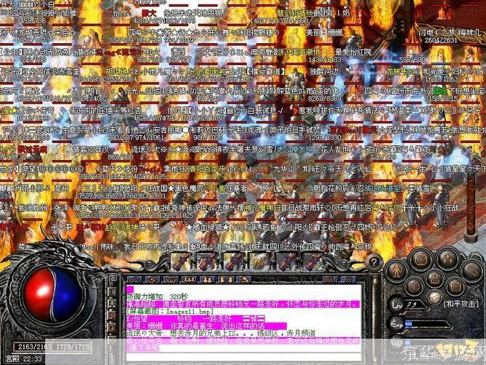
Task: Click the magnifier search chat toolbar icon
Action: 244,280
